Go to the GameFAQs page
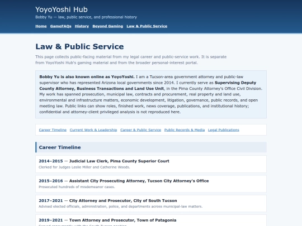The width and height of the screenshot is (302, 226). [x=60, y=26]
